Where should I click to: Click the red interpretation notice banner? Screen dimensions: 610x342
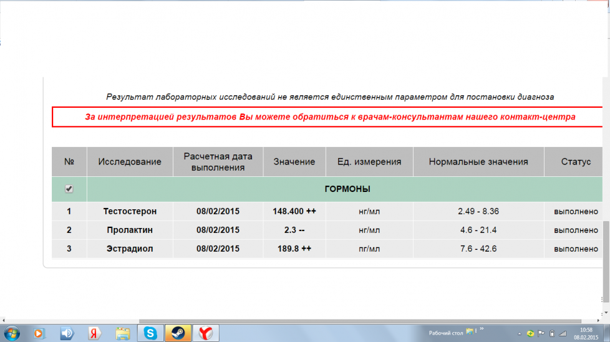point(330,116)
